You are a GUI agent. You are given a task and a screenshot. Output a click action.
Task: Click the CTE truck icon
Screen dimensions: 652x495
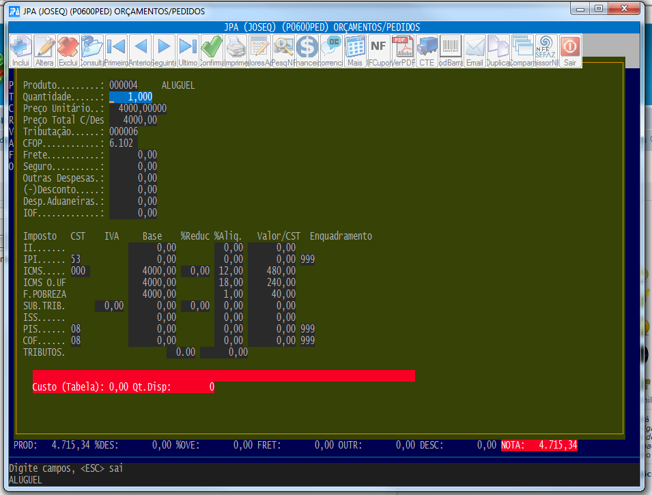coord(427,51)
